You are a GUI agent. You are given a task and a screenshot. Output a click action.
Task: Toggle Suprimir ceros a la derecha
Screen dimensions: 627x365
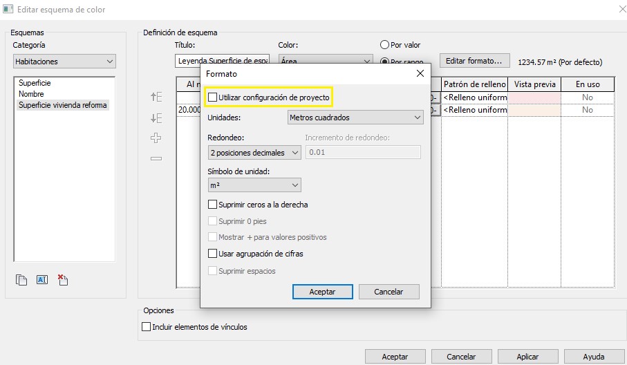pyautogui.click(x=213, y=205)
